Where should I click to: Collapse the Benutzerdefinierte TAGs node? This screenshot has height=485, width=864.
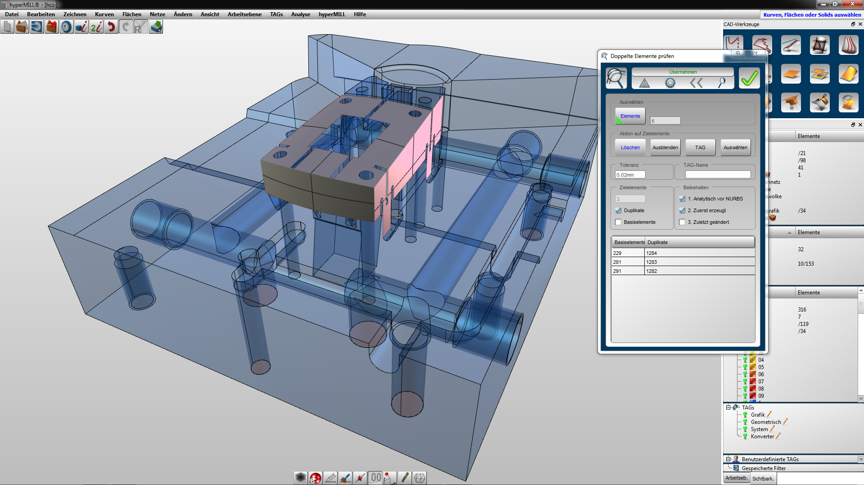(728, 459)
